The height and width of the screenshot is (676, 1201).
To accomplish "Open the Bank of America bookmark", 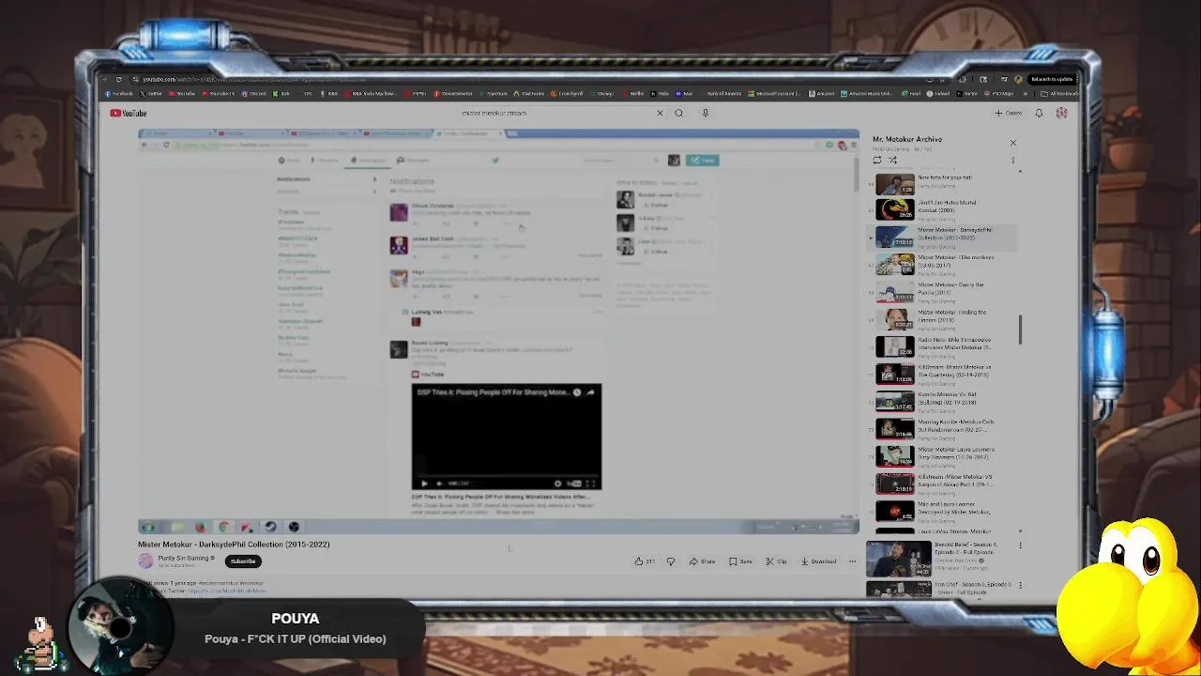I will click(721, 94).
